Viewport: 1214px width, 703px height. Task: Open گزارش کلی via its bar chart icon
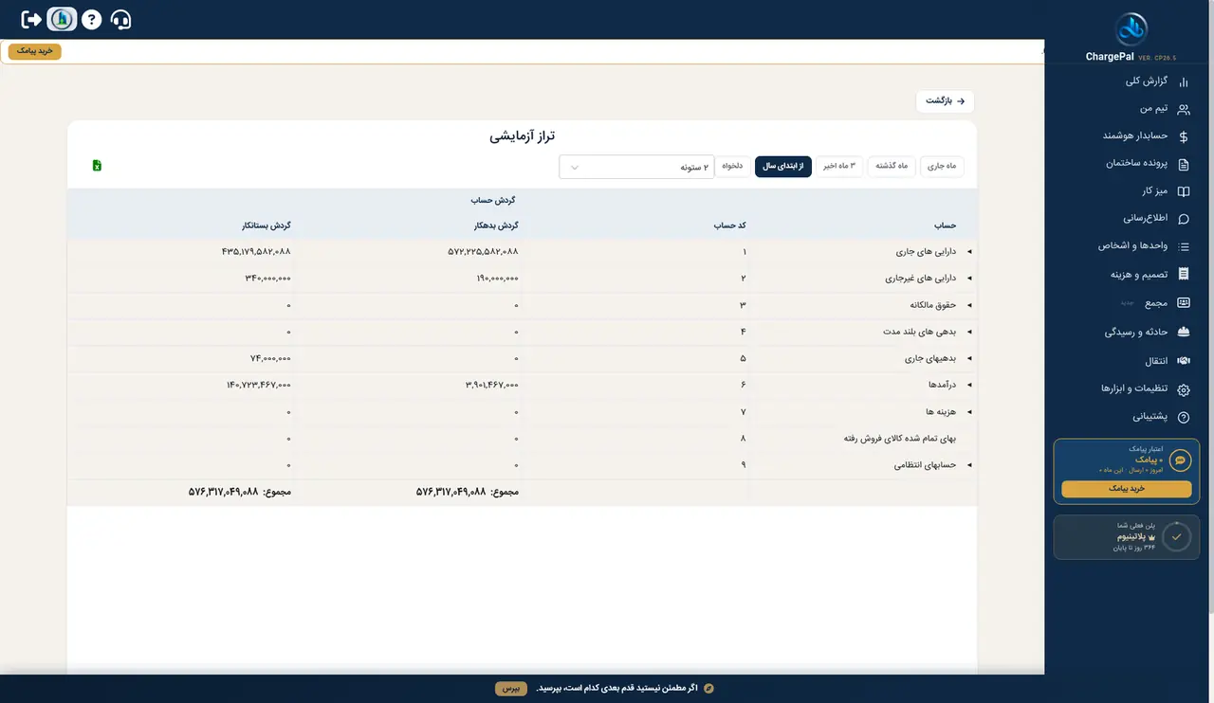pyautogui.click(x=1183, y=81)
